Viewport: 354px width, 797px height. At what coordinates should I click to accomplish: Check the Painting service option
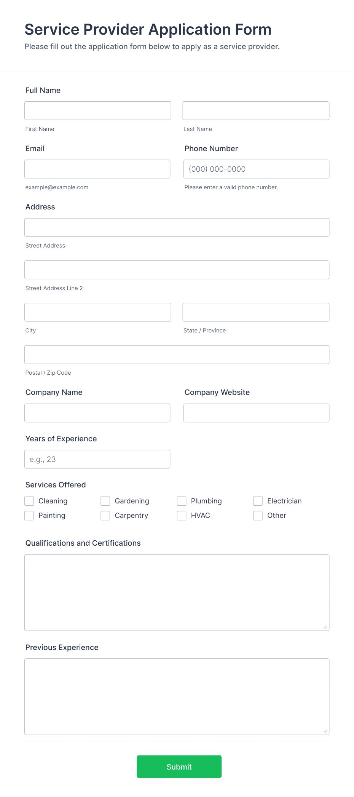point(29,515)
